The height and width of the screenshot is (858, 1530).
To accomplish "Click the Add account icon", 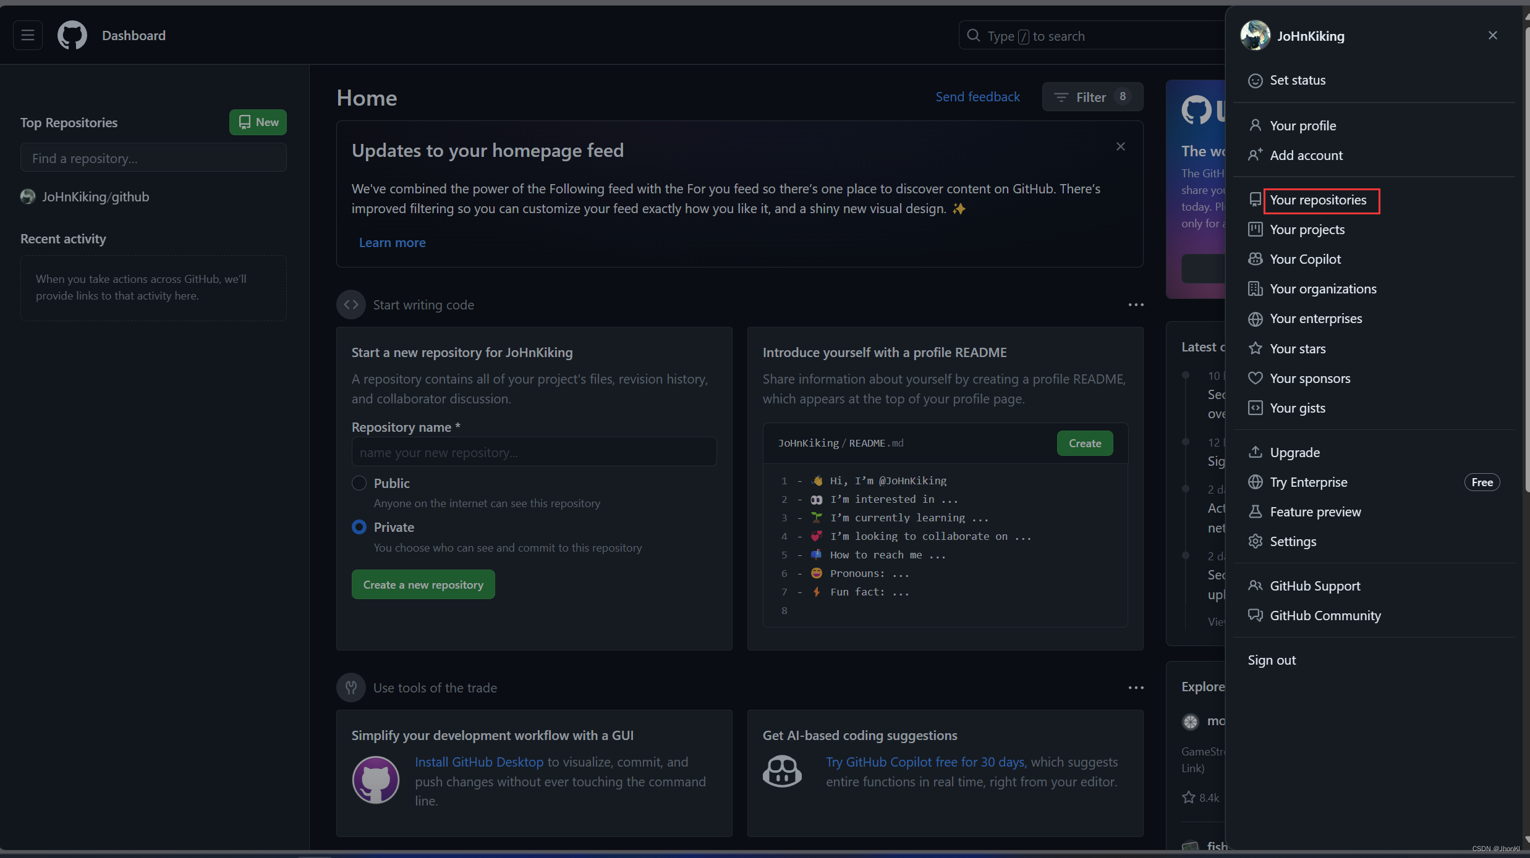I will click(x=1255, y=155).
